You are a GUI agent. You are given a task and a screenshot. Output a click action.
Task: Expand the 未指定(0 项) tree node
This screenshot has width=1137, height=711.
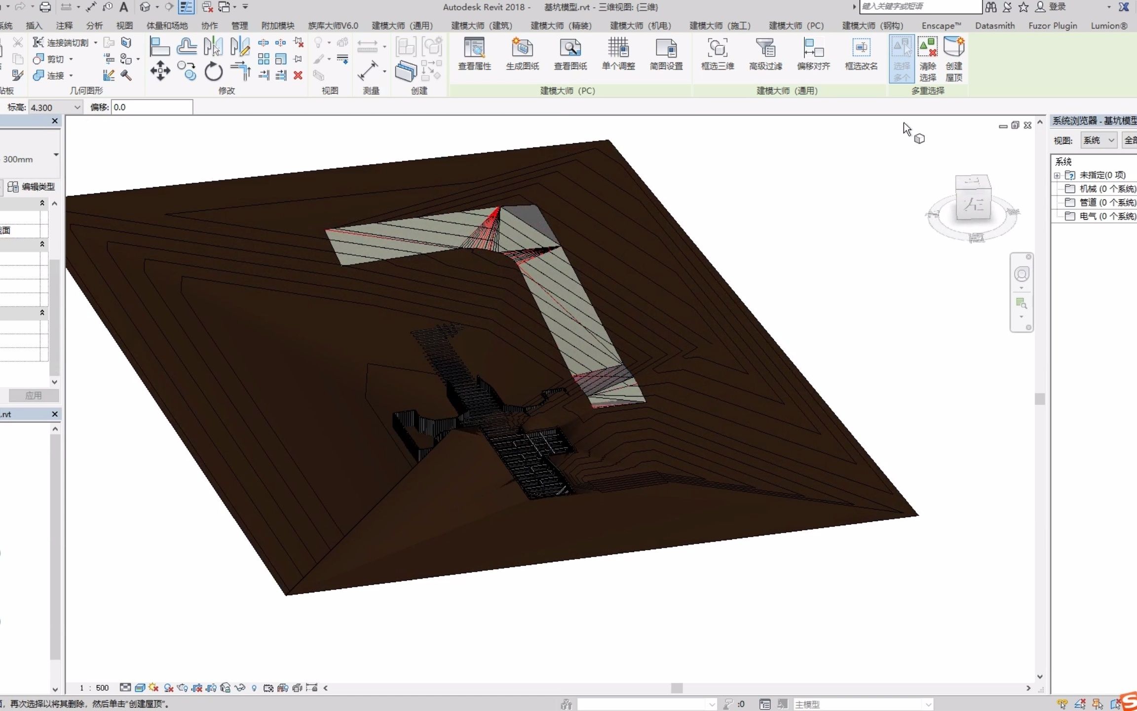1057,175
